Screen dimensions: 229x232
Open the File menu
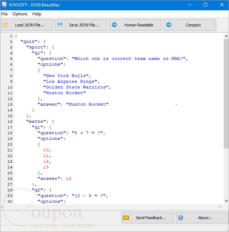point(4,14)
